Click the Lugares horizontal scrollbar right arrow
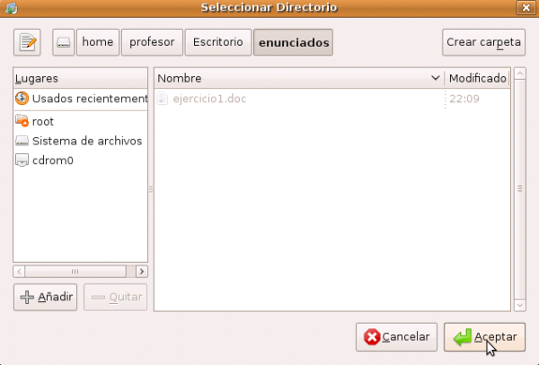 pyautogui.click(x=141, y=271)
